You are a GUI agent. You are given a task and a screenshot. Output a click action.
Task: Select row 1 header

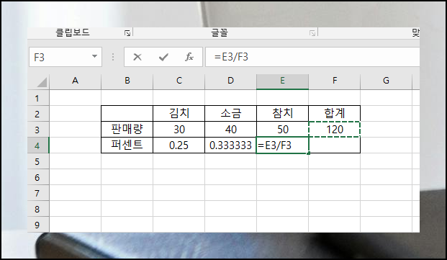coord(38,98)
